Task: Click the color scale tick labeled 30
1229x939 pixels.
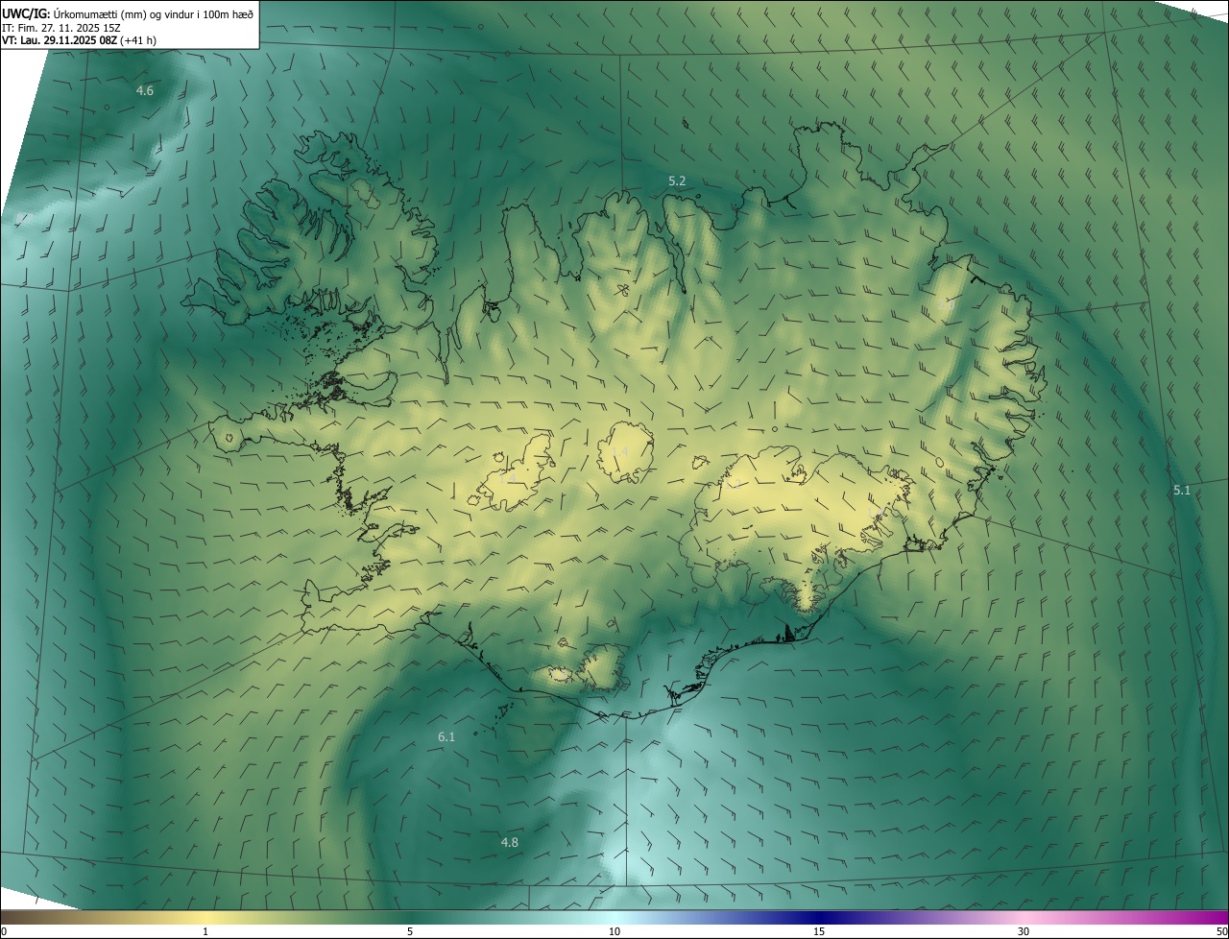Action: [1024, 931]
